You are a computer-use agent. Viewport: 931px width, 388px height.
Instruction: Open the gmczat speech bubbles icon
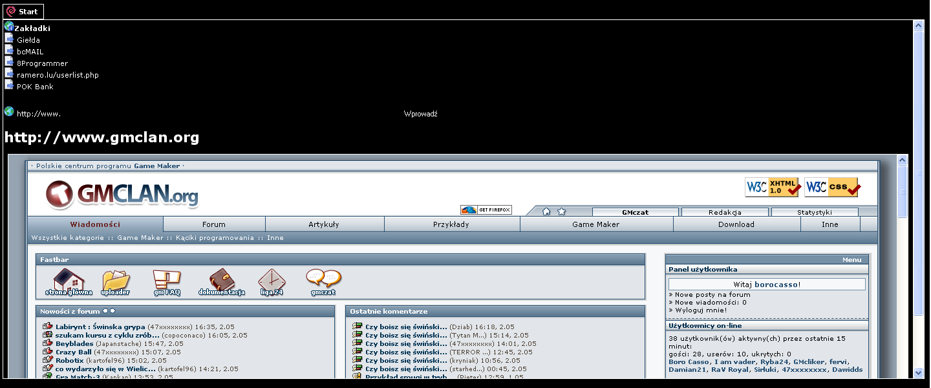point(323,280)
